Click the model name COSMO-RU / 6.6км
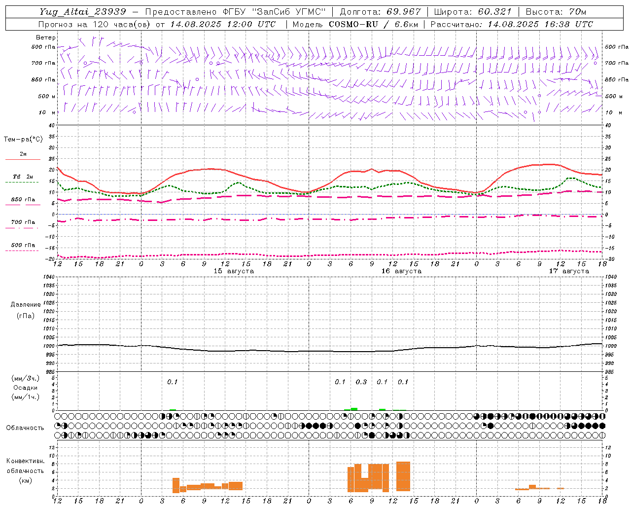Screen dimensions: 631x505 [x=374, y=24]
